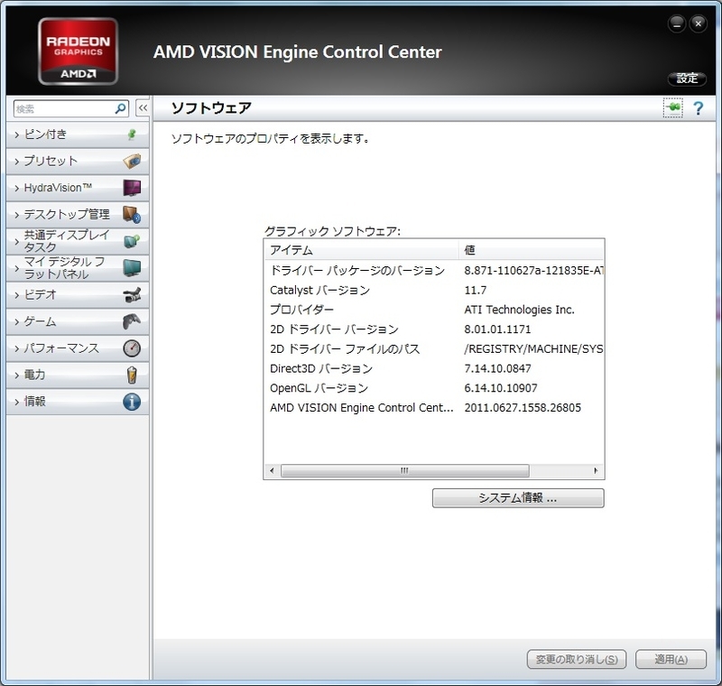Open the ピン付き menu item

coord(78,134)
